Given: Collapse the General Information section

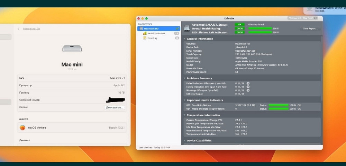Looking at the screenshot, I should click(x=185, y=39).
